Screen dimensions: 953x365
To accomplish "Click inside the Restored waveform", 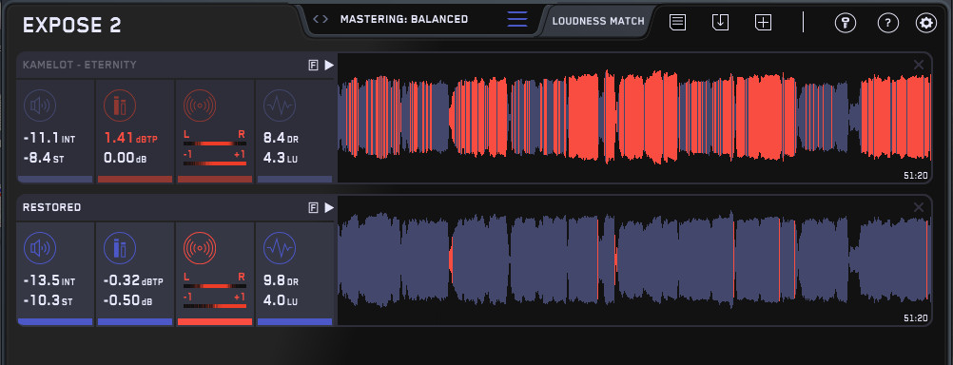I will [x=634, y=259].
